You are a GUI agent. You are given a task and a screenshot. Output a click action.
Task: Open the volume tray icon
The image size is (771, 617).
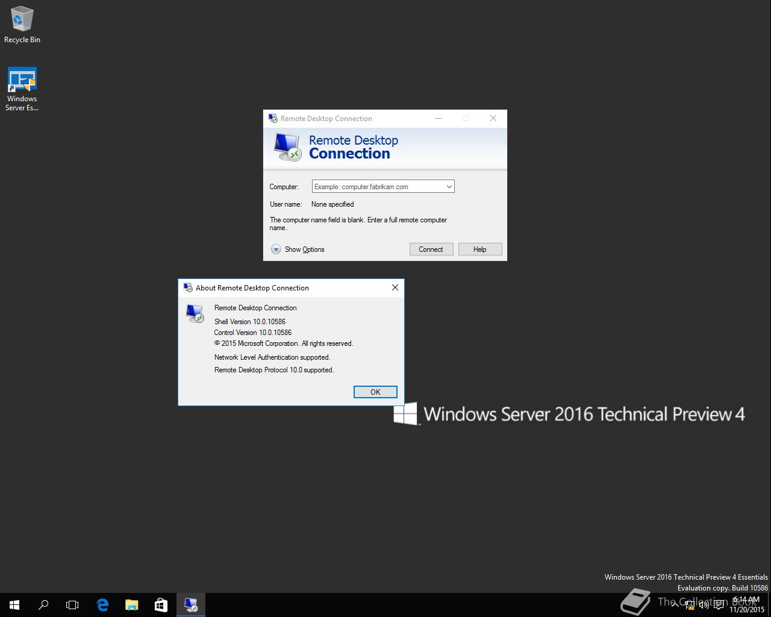point(704,605)
